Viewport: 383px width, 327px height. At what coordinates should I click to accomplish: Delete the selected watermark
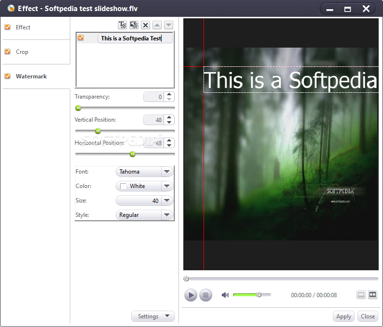point(146,25)
